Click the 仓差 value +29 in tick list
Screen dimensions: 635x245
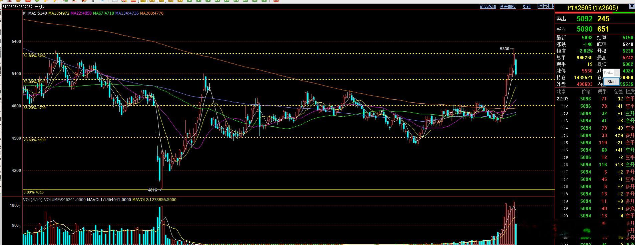tap(619, 135)
